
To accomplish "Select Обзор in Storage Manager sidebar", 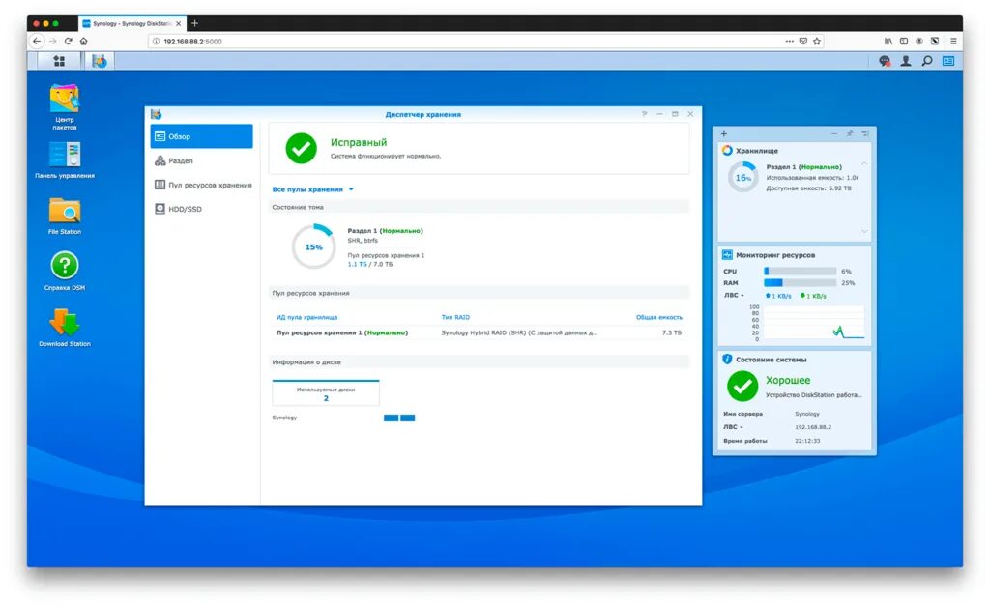I will [201, 136].
